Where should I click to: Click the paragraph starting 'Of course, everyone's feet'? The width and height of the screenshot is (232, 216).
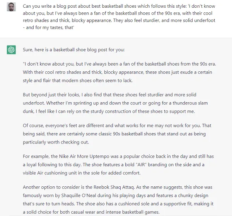pos(117,134)
